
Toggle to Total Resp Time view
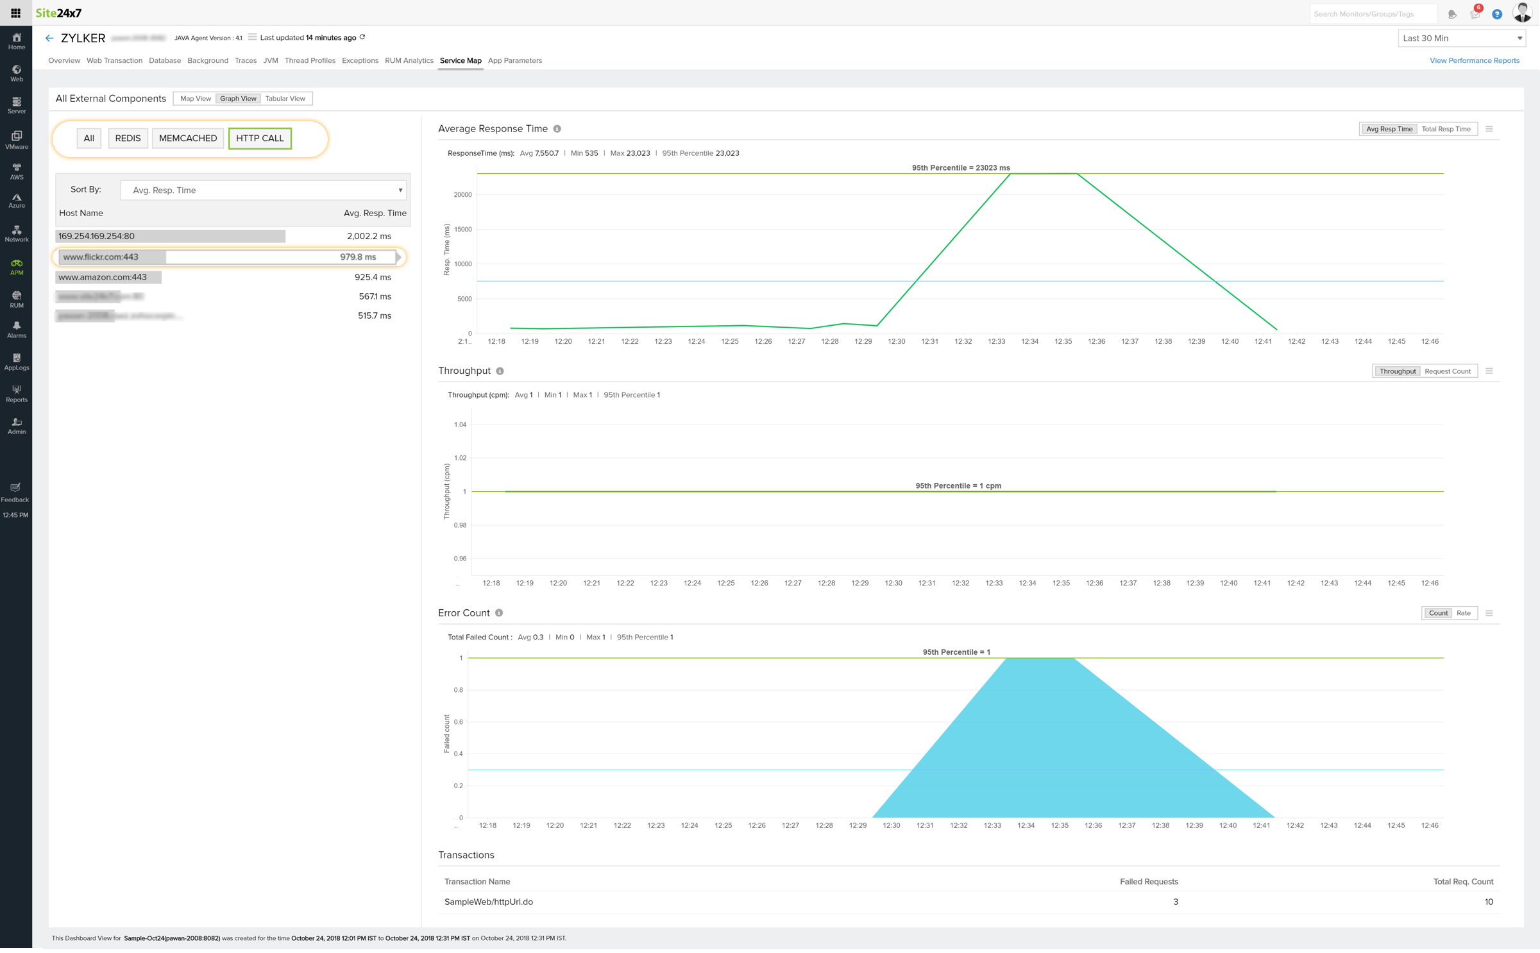tap(1446, 129)
